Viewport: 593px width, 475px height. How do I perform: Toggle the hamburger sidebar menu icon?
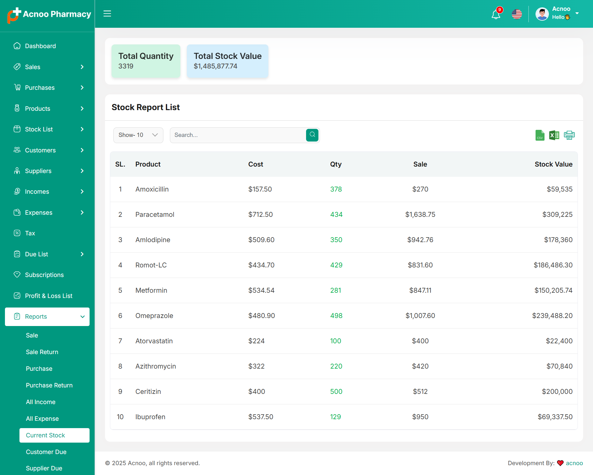[x=107, y=14]
